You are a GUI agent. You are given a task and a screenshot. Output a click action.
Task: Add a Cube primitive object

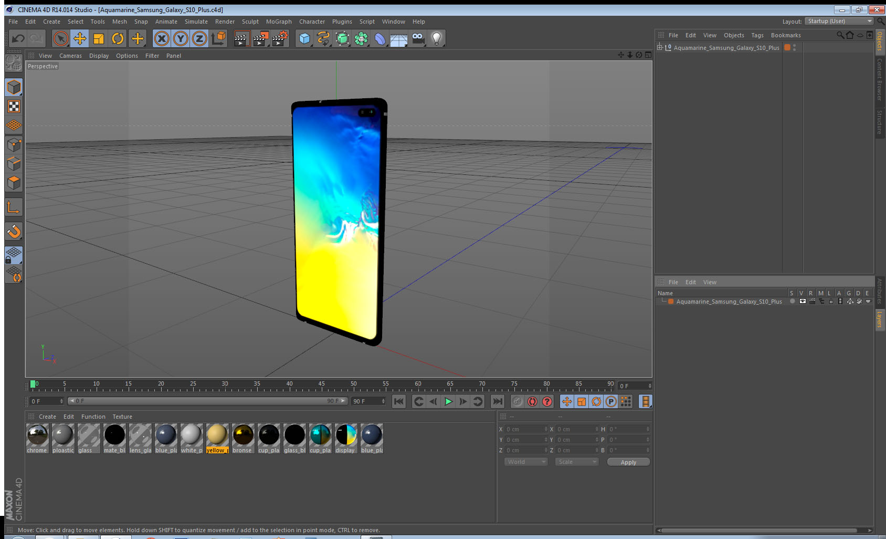[304, 38]
